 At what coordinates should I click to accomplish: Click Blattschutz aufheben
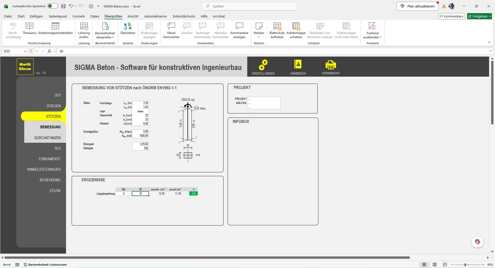277,30
